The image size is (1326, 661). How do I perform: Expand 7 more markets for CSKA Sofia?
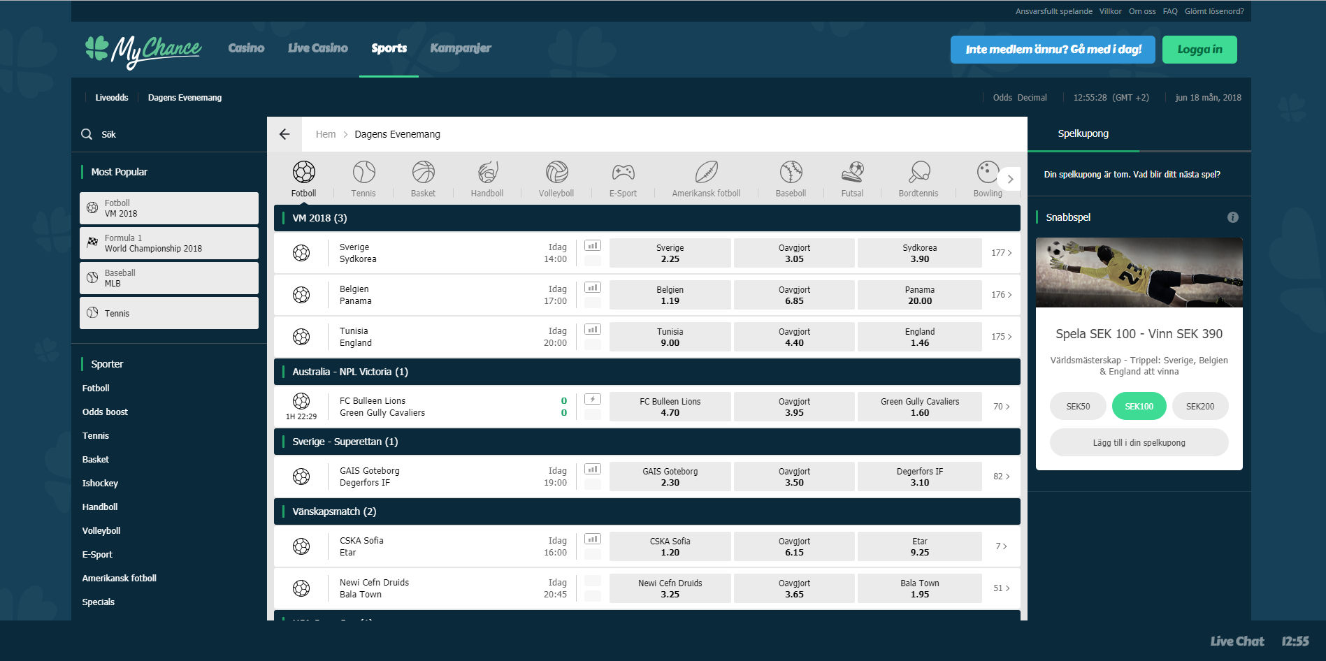pos(1002,546)
